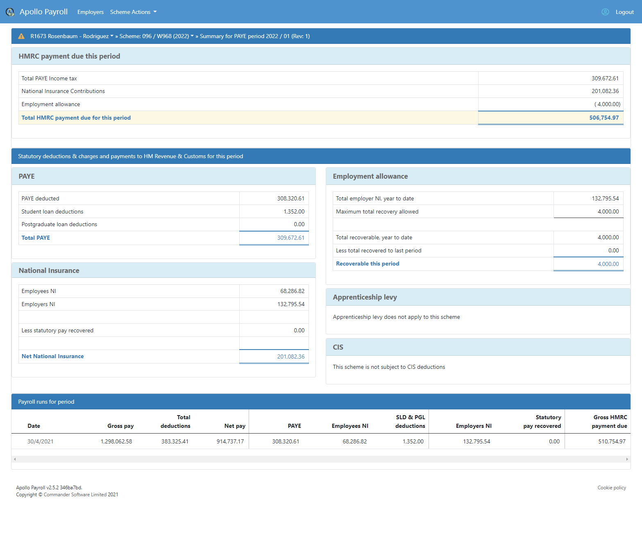Image resolution: width=642 pixels, height=552 pixels.
Task: Click the 201,082.36 Net National Insurance amount
Action: pos(290,357)
